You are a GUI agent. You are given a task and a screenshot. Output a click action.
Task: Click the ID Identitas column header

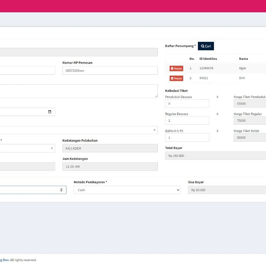[x=208, y=59]
